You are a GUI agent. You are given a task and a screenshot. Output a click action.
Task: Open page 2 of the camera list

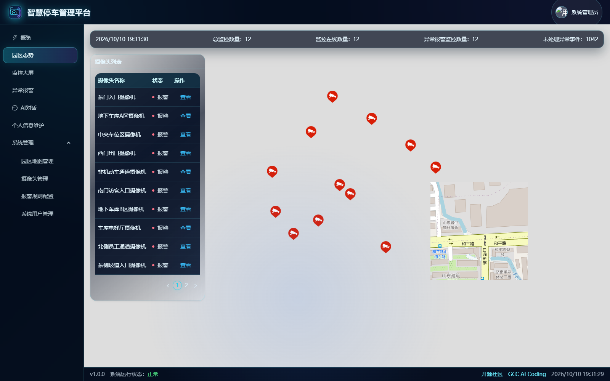tap(186, 285)
